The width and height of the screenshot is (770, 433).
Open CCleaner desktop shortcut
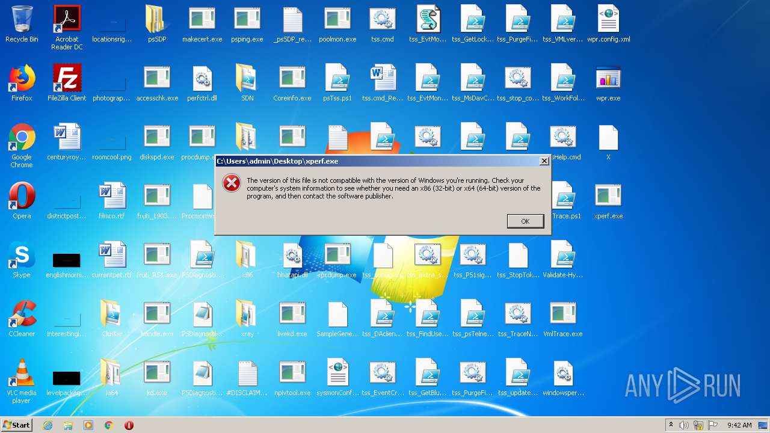click(x=22, y=319)
